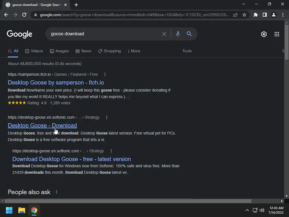Show hidden system tray icons
Viewport: 289px width, 217px height.
(x=247, y=210)
